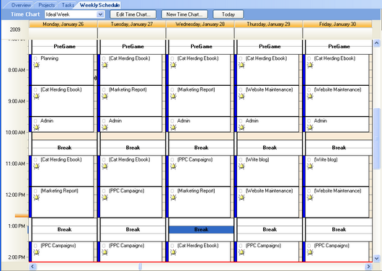Check Monday's 9 AM Cat Herding Ebook checkbox
Screen dimensions: 382x271
(x=35, y=89)
